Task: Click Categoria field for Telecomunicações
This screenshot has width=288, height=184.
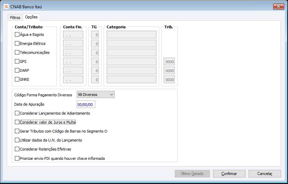Action: 132,52
